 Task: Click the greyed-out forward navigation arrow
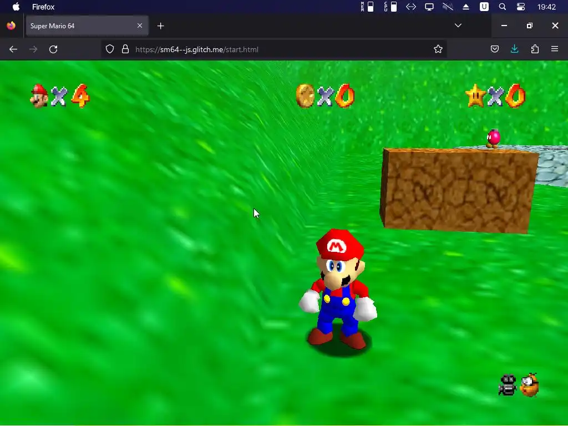33,49
